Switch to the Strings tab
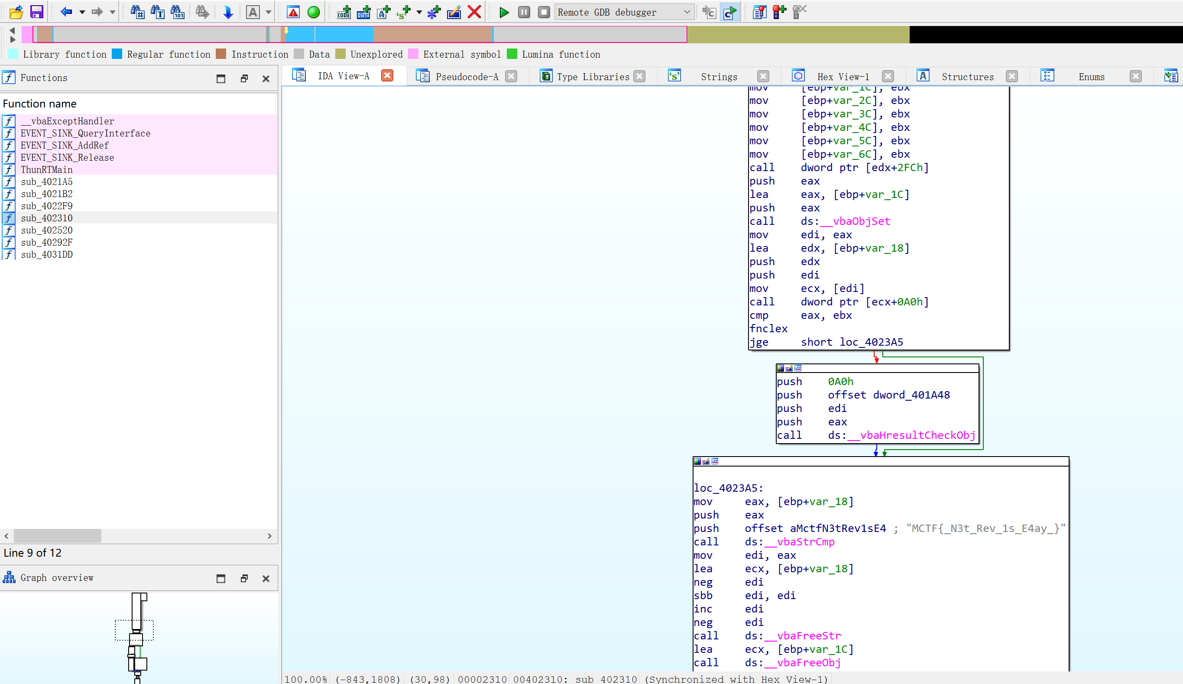1183x684 pixels. point(719,77)
